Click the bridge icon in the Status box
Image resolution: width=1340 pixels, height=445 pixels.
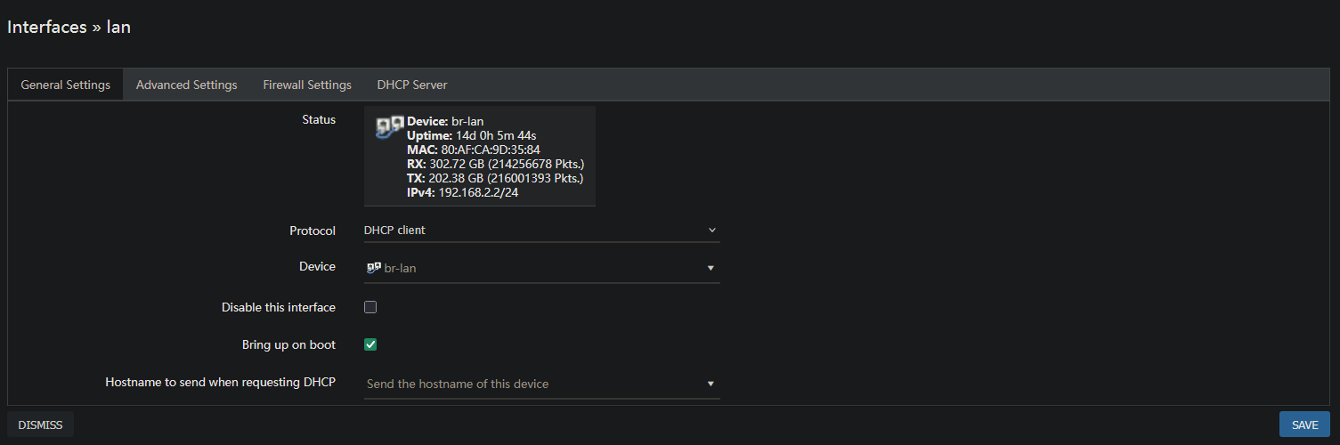point(389,128)
